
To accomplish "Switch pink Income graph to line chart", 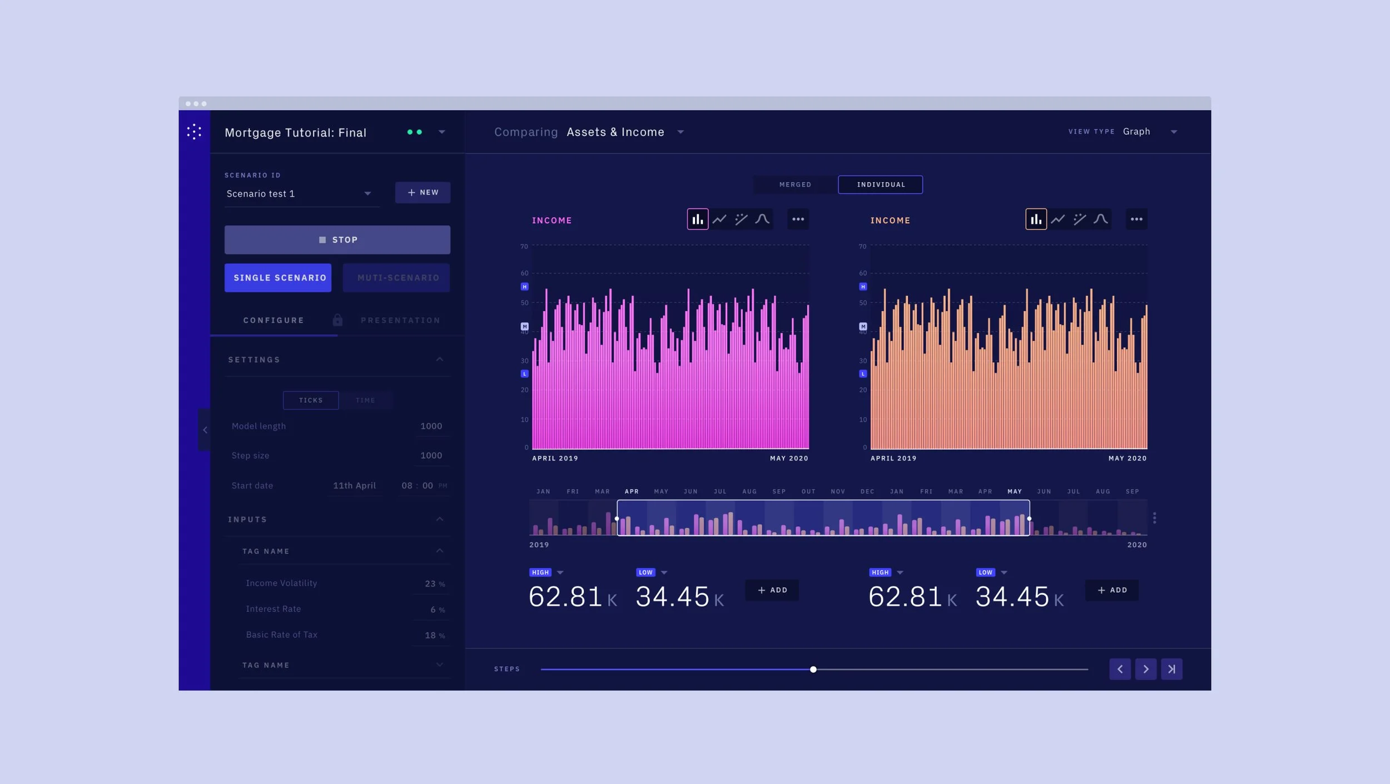I will point(719,219).
